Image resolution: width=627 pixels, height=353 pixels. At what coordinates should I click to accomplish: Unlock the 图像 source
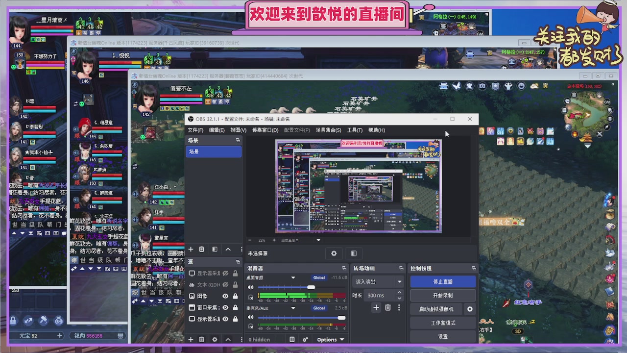point(236,296)
